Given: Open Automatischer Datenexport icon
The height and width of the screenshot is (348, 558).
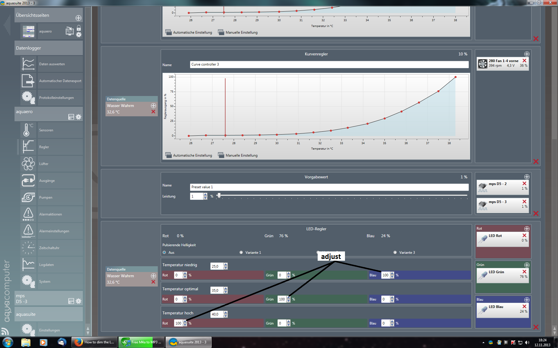Looking at the screenshot, I should [28, 81].
